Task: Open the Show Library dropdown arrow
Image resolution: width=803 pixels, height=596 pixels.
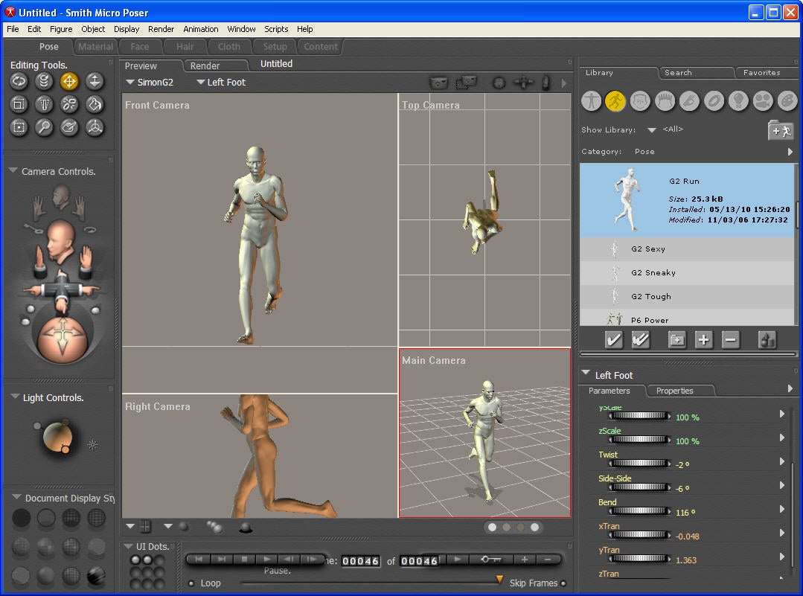Action: click(x=651, y=130)
